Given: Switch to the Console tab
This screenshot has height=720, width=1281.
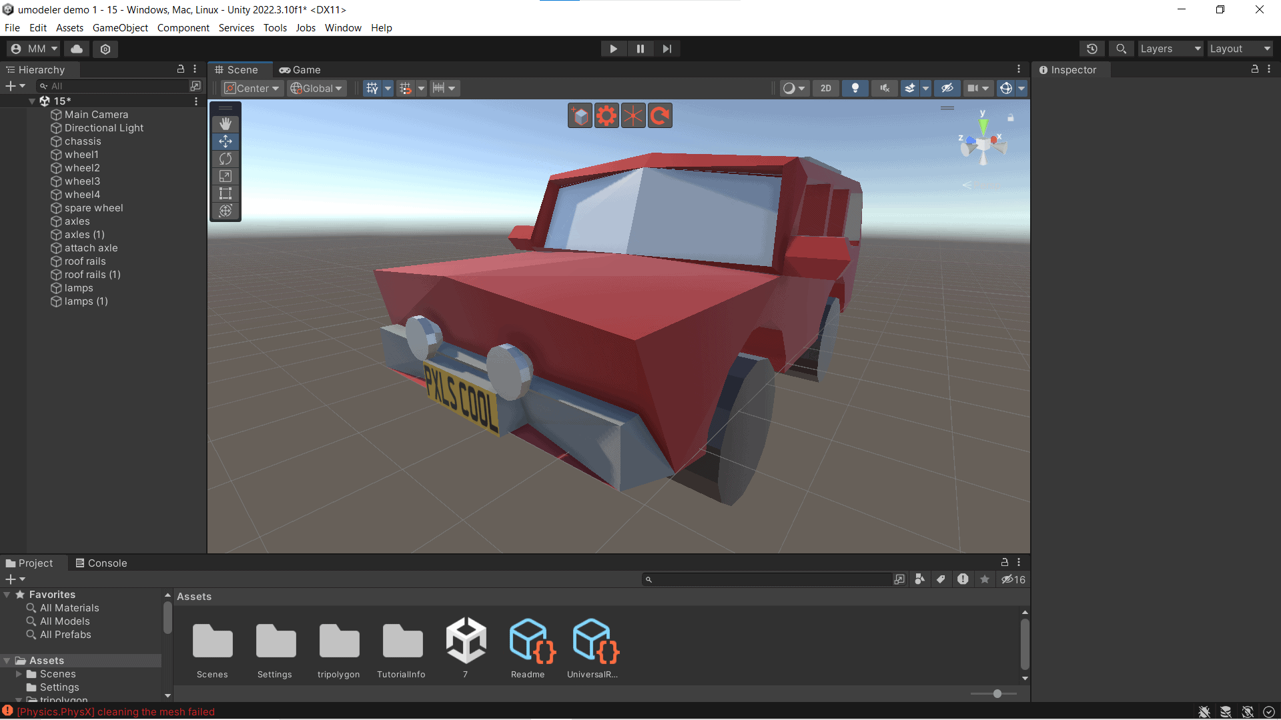Looking at the screenshot, I should click(x=101, y=563).
